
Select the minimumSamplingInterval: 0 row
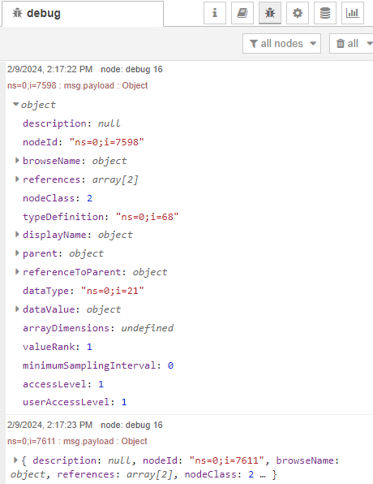coord(98,365)
